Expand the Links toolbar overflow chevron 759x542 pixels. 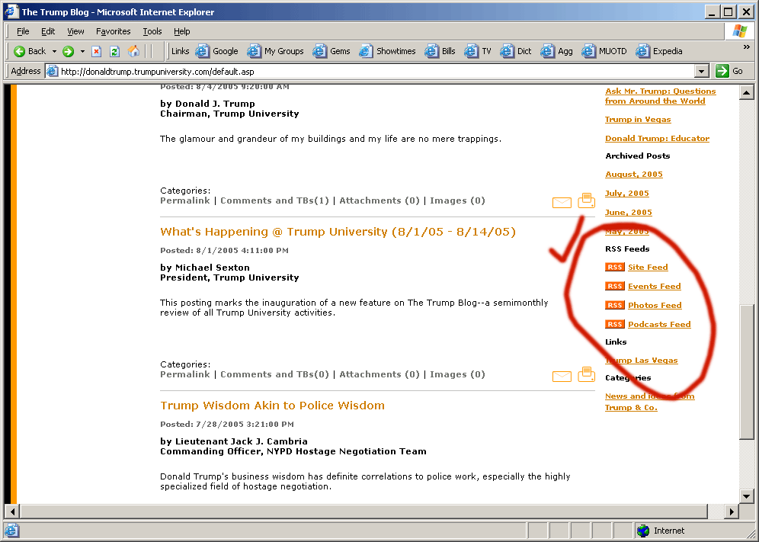(x=746, y=47)
